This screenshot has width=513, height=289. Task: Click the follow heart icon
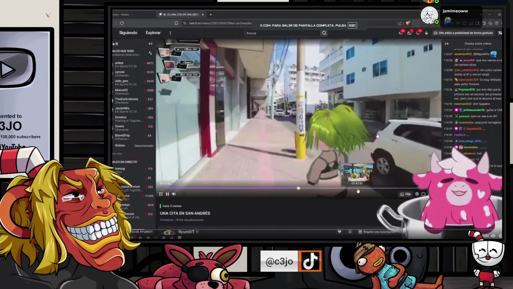[339, 232]
